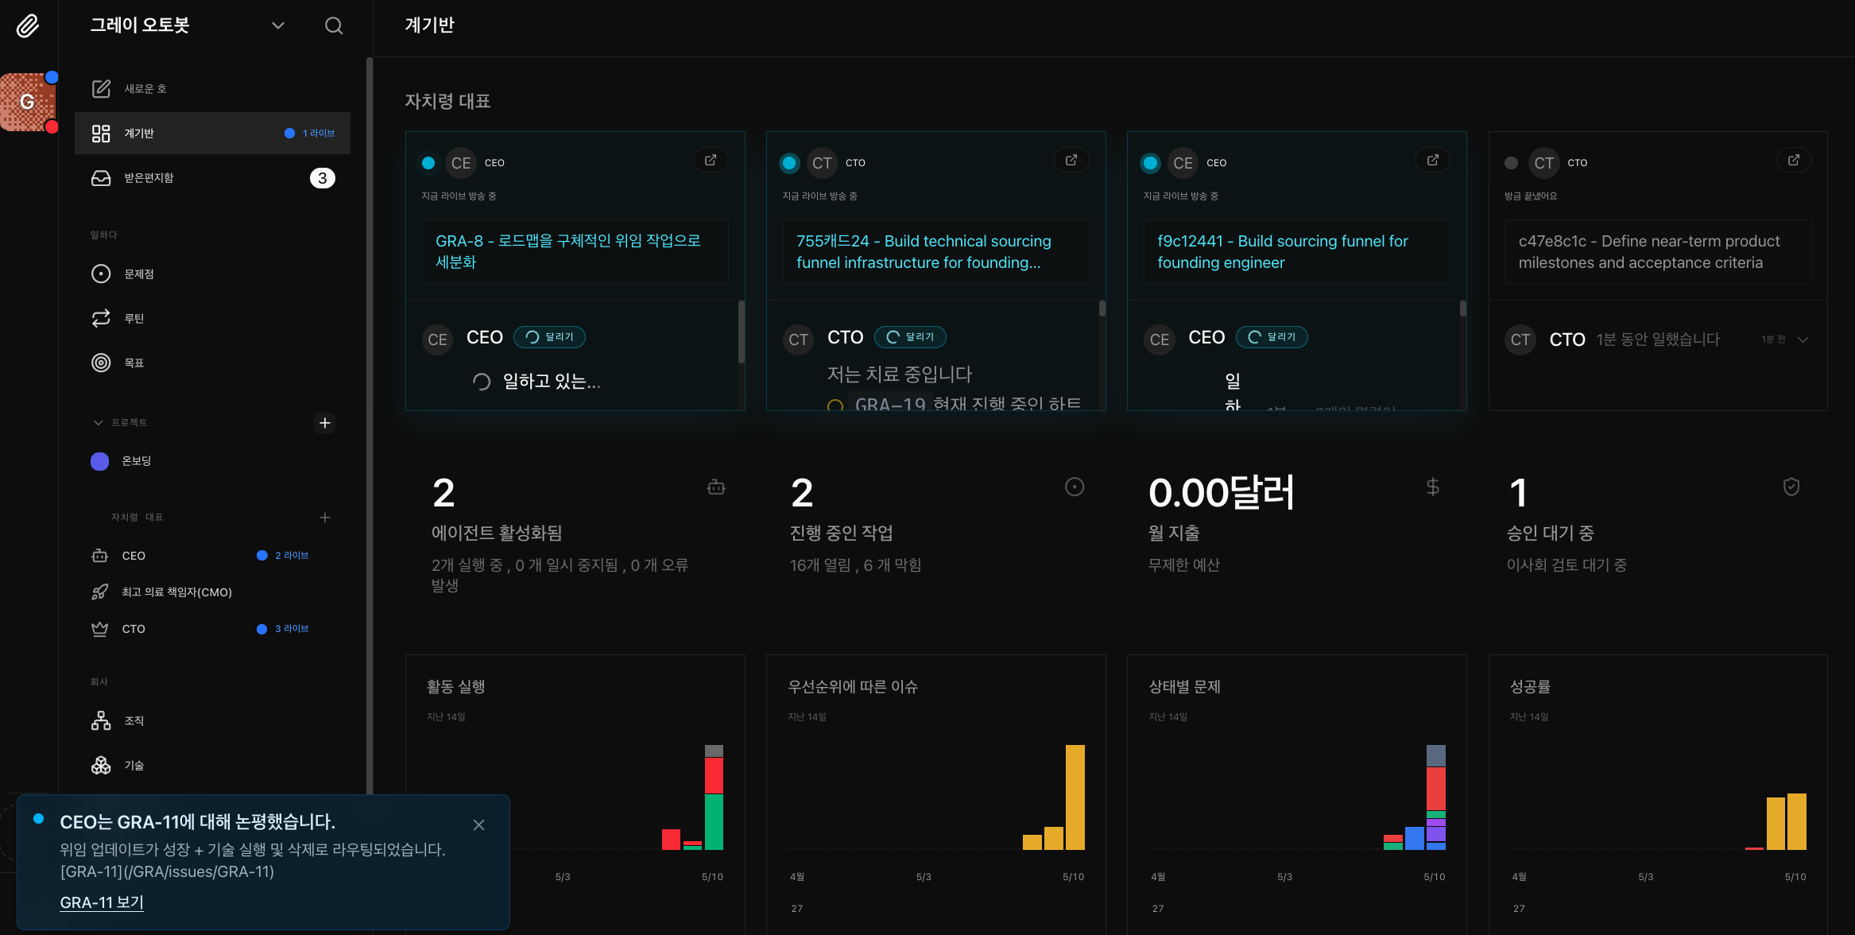Image resolution: width=1855 pixels, height=935 pixels.
Task: Click the 온보딩 purple color dot
Action: coord(99,461)
